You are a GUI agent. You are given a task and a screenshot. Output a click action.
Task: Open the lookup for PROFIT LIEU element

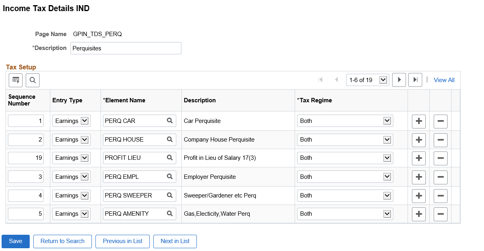click(x=169, y=158)
